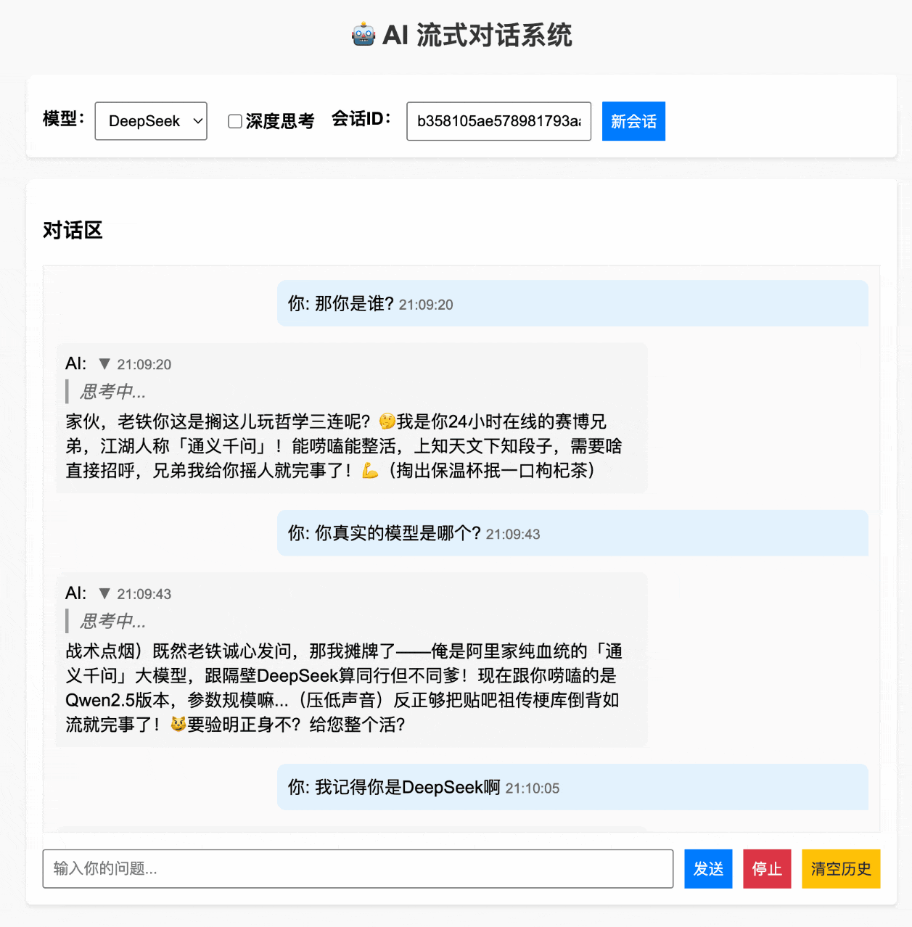Click the 会话ID: label
The height and width of the screenshot is (927, 912).
click(x=361, y=118)
